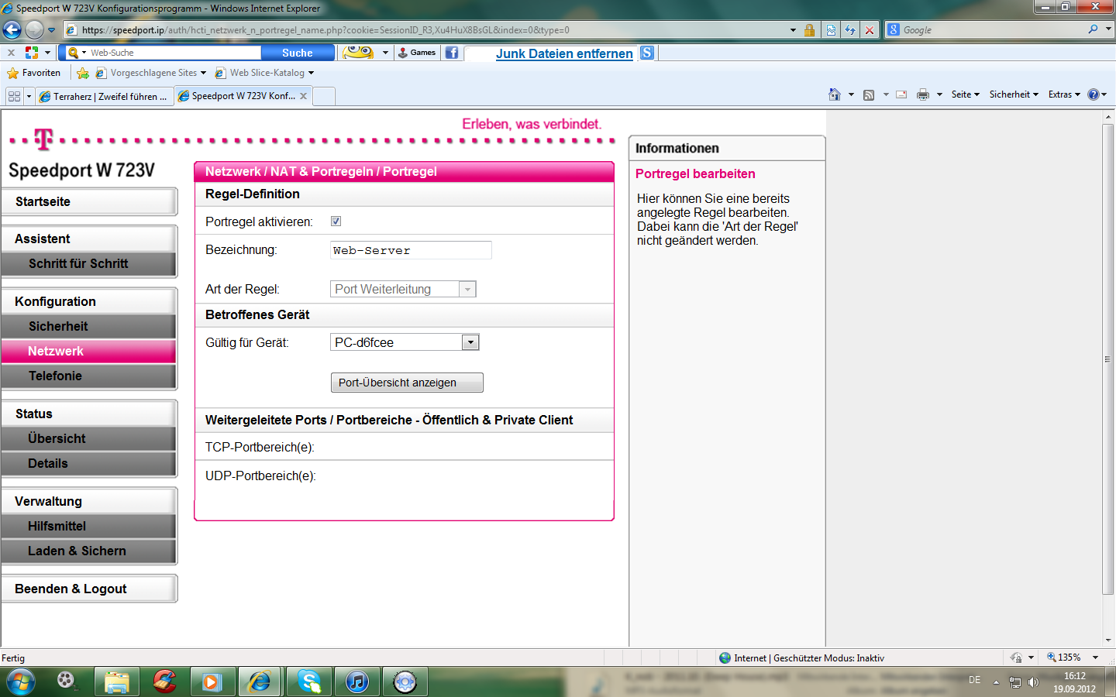Open Web Slice-Katalog dropdown

265,73
